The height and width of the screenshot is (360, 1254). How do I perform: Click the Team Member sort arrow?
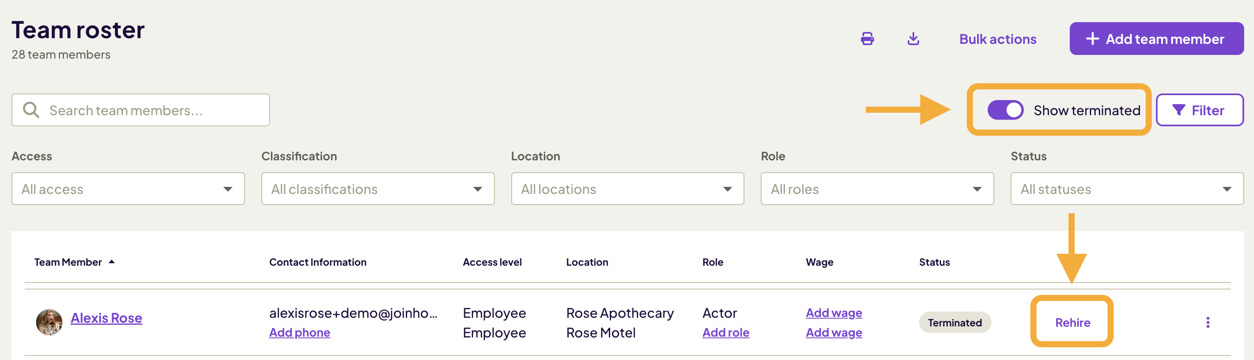pyautogui.click(x=112, y=262)
